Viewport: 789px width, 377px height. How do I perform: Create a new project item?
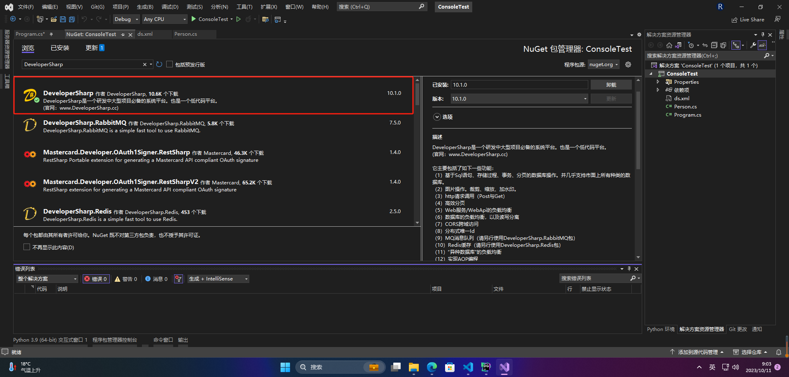pos(40,19)
